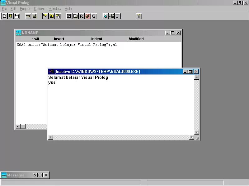
Task: Open the Window menu
Action: pyautogui.click(x=55, y=9)
